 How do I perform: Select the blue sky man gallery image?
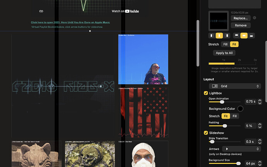pos(143,60)
